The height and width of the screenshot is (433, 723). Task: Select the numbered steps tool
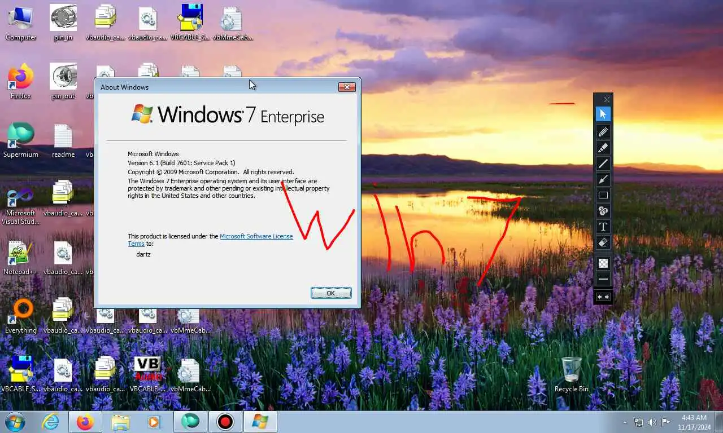pyautogui.click(x=603, y=211)
